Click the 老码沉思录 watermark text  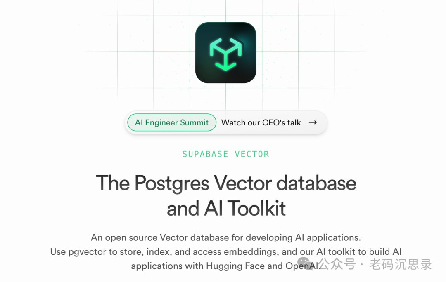pos(401,264)
